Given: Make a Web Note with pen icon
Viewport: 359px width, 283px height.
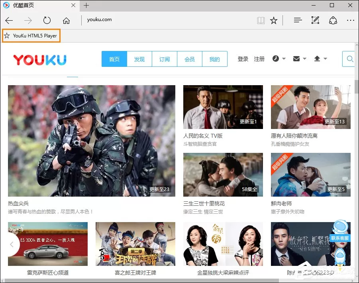Looking at the screenshot, I should pos(315,20).
